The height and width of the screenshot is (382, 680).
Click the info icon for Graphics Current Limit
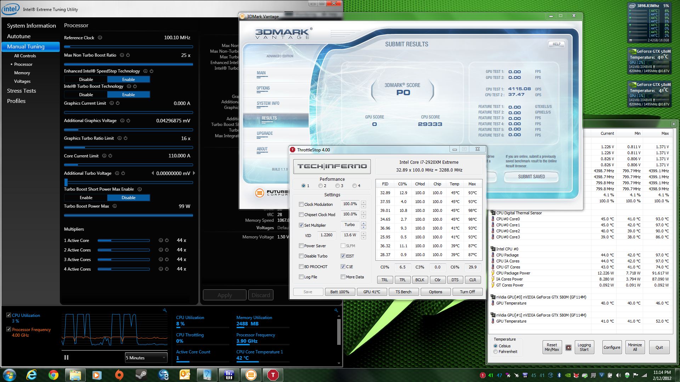tap(112, 103)
